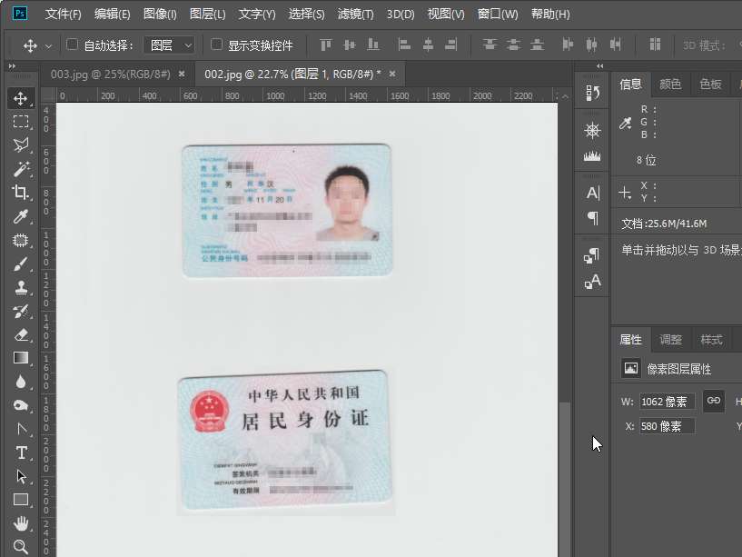Open the Paragraph Styles panel icon
Screen dimensions: 742x557
pos(592,255)
